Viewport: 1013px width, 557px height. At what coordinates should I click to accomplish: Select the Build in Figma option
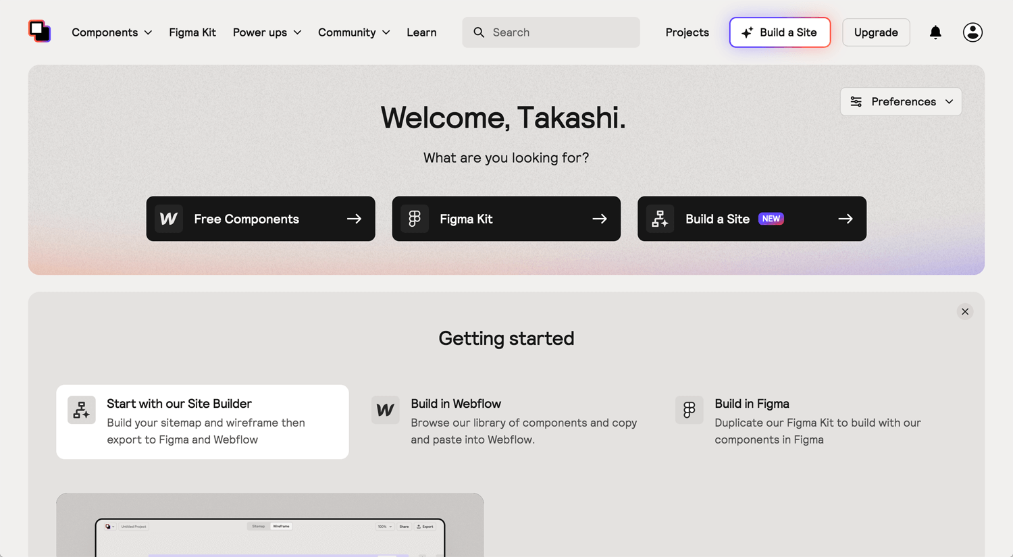[x=810, y=422]
